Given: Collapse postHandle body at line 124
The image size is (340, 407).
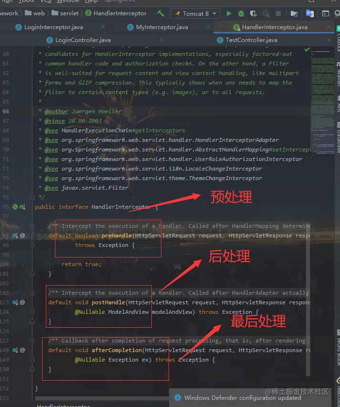Looking at the screenshot, I should point(32,312).
